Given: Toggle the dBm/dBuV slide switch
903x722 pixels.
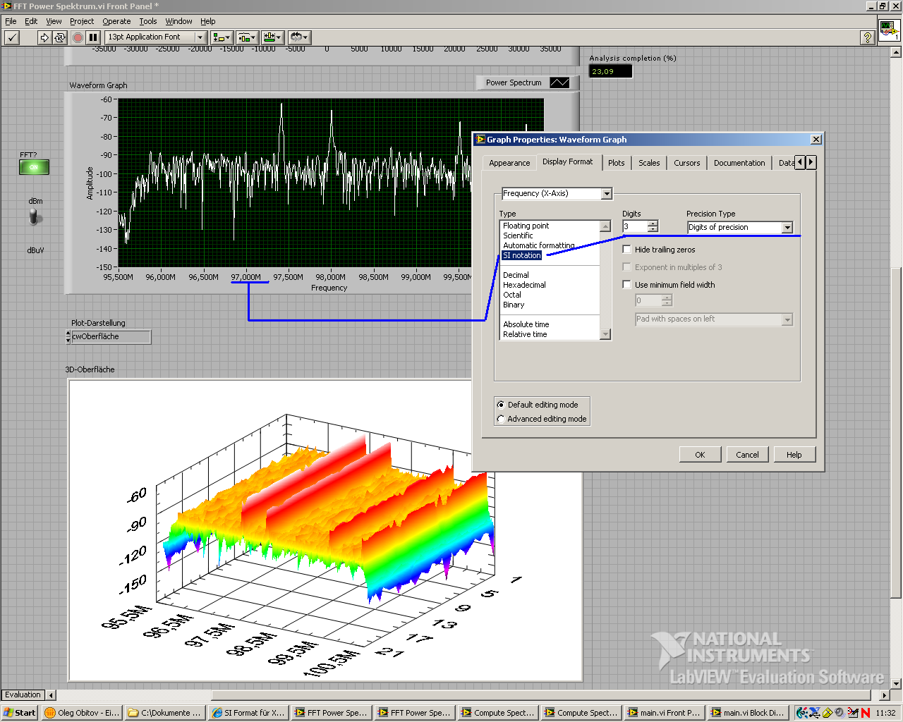Looking at the screenshot, I should pyautogui.click(x=34, y=217).
